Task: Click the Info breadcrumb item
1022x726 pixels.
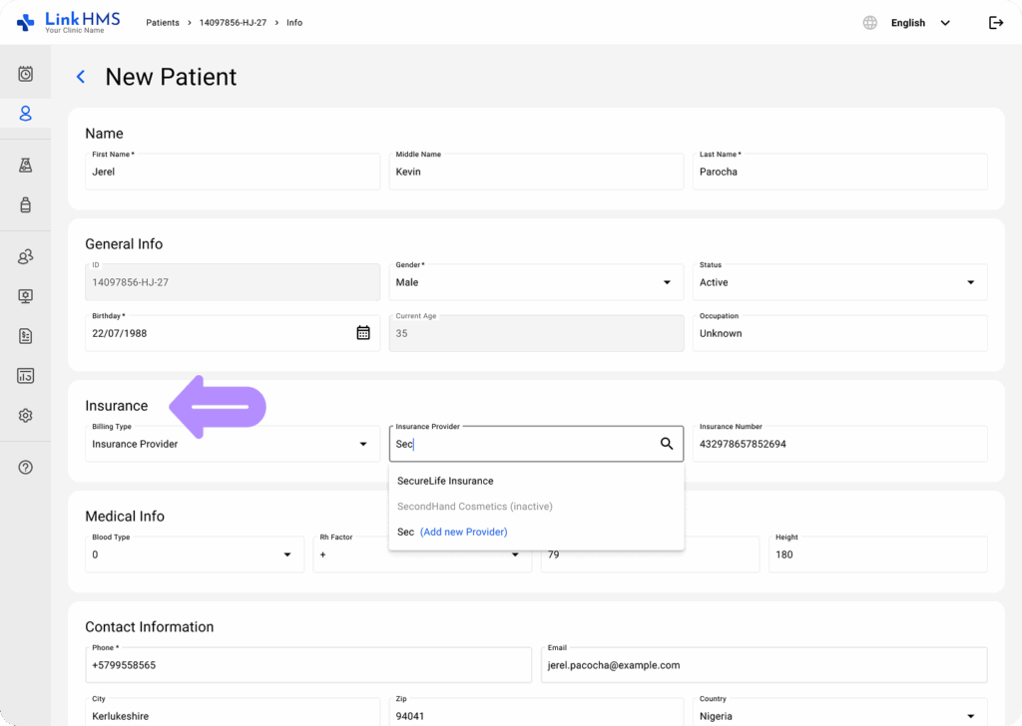Action: [x=293, y=22]
